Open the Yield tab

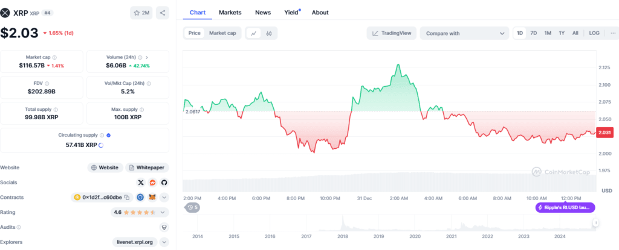292,13
